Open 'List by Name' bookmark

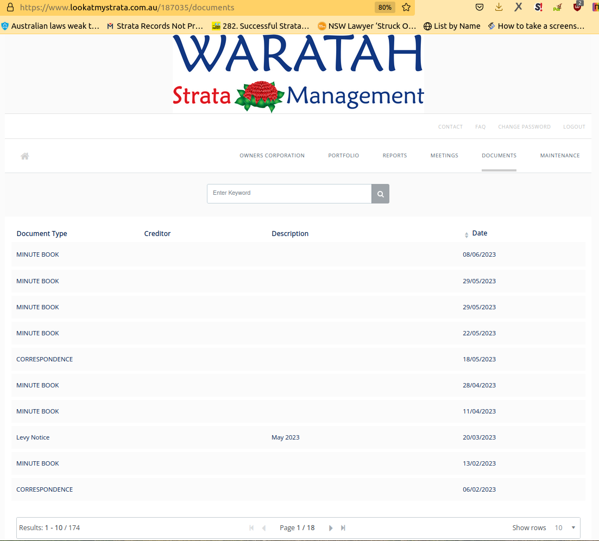(452, 26)
